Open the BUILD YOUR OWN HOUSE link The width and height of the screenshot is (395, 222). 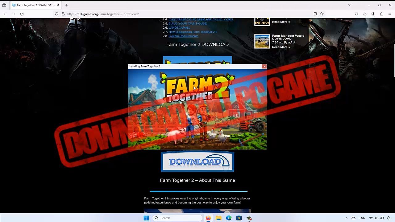tap(188, 23)
